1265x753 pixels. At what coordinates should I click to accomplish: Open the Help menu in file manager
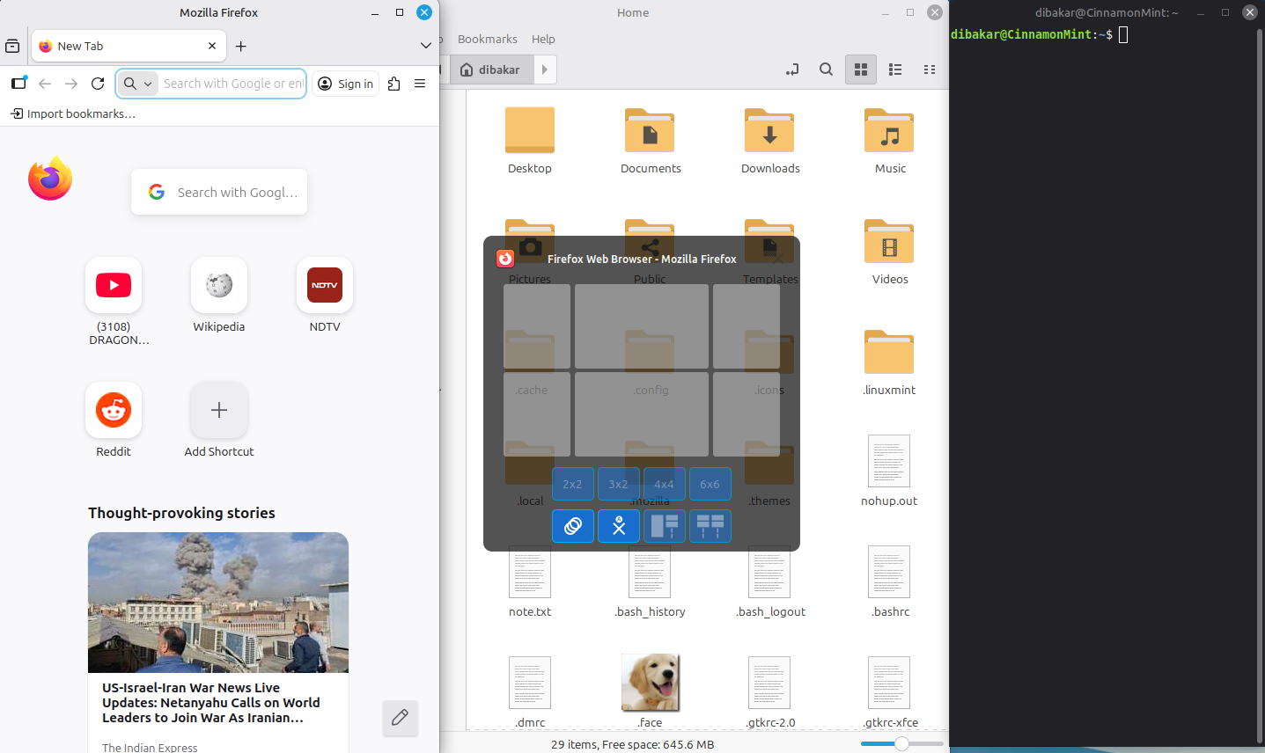[543, 39]
